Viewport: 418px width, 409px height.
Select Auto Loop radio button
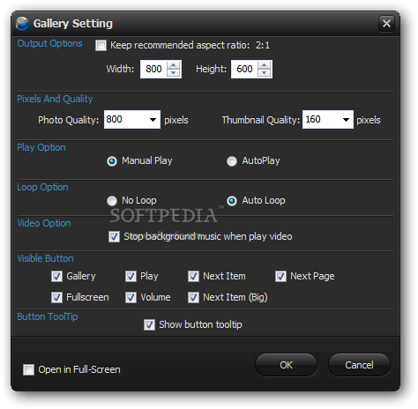point(232,201)
